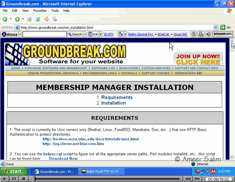Open Purchase Software and Membership link

[x=56, y=68]
